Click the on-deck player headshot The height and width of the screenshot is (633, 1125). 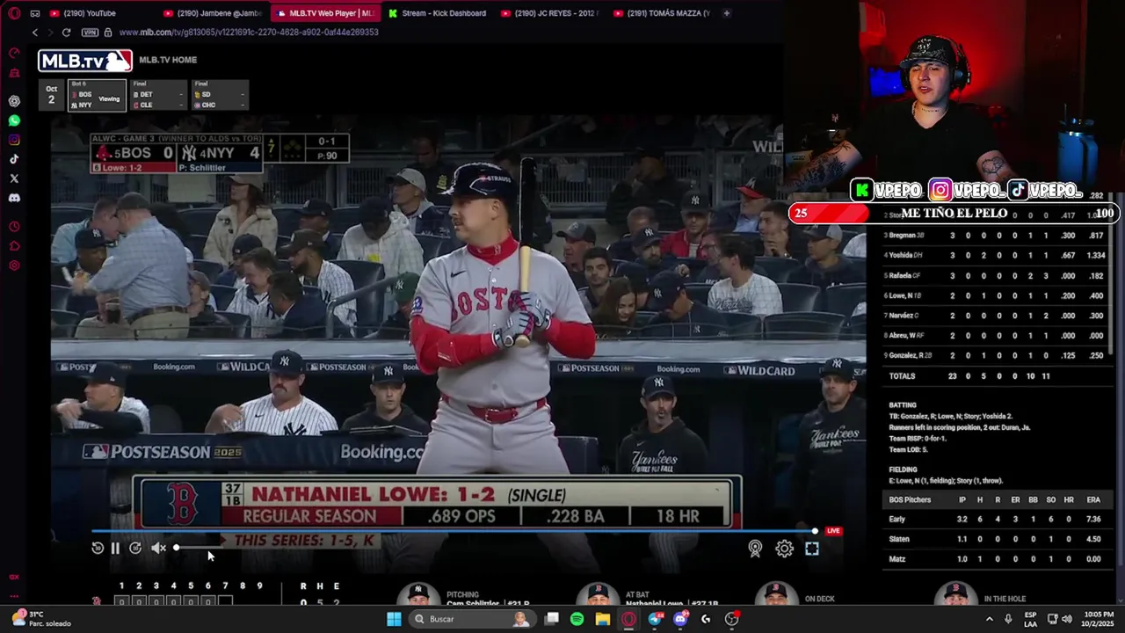coord(776,594)
